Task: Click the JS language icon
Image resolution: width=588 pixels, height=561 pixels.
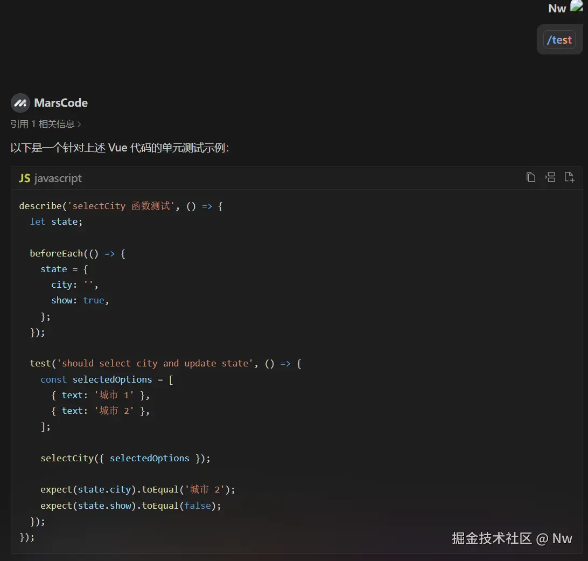Action: pyautogui.click(x=24, y=178)
